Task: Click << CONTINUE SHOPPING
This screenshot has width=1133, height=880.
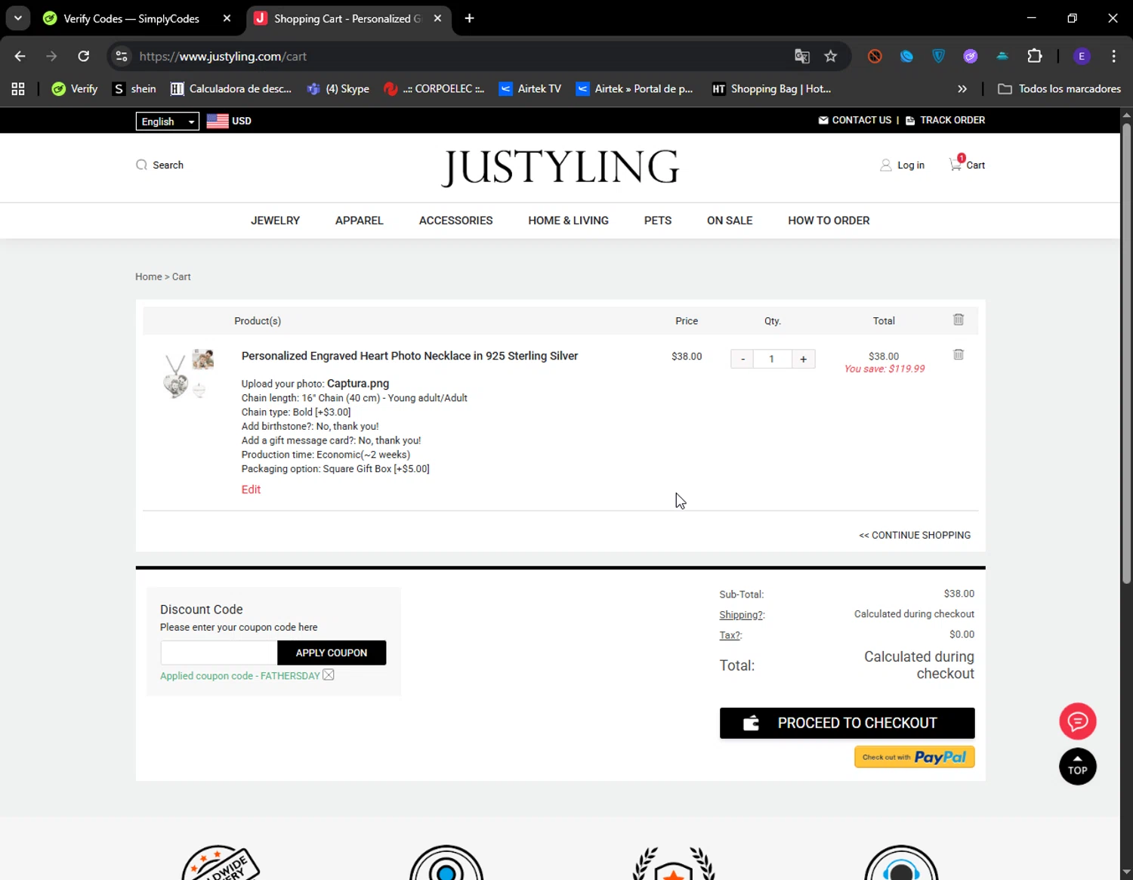Action: [915, 535]
